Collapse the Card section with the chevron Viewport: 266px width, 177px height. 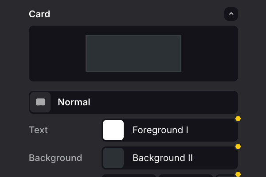(x=231, y=14)
